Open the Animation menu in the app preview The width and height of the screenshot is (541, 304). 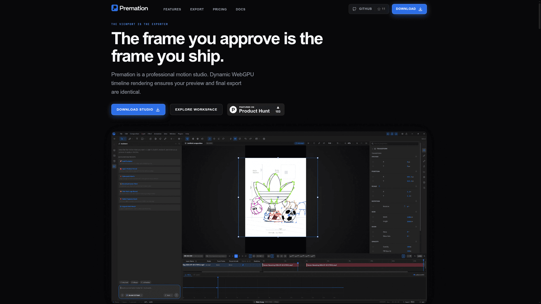158,134
